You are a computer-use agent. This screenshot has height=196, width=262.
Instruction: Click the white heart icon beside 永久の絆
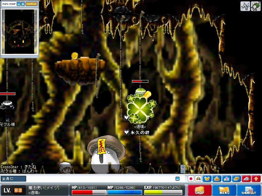(x=127, y=133)
